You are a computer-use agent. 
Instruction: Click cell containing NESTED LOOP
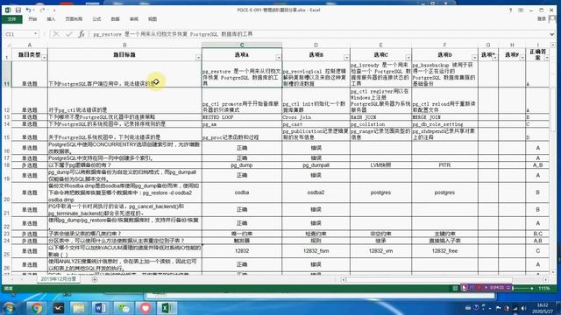pos(242,117)
